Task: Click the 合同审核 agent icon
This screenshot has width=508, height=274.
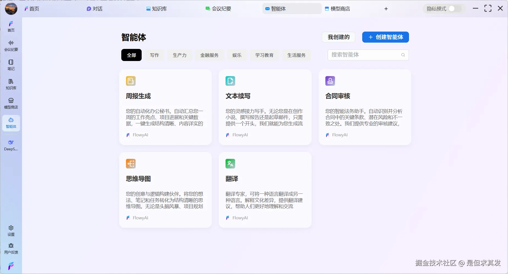Action: point(330,81)
